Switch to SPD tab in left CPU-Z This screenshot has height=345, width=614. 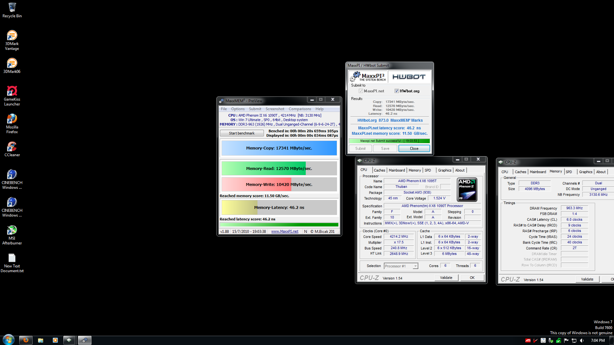coord(428,170)
